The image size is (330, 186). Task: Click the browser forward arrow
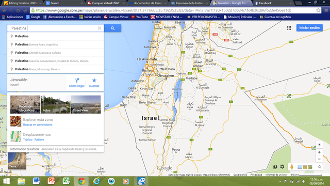(x=11, y=10)
